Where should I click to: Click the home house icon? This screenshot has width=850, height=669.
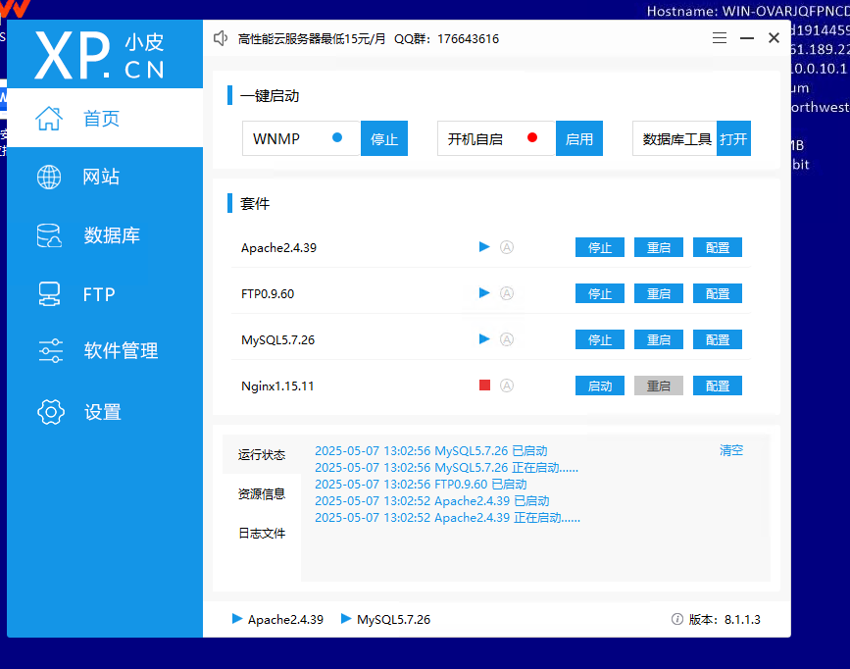click(x=49, y=118)
